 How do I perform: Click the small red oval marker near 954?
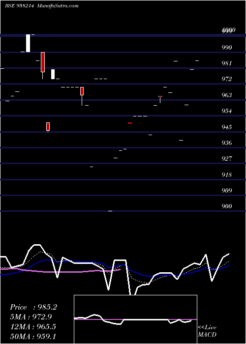(130, 123)
